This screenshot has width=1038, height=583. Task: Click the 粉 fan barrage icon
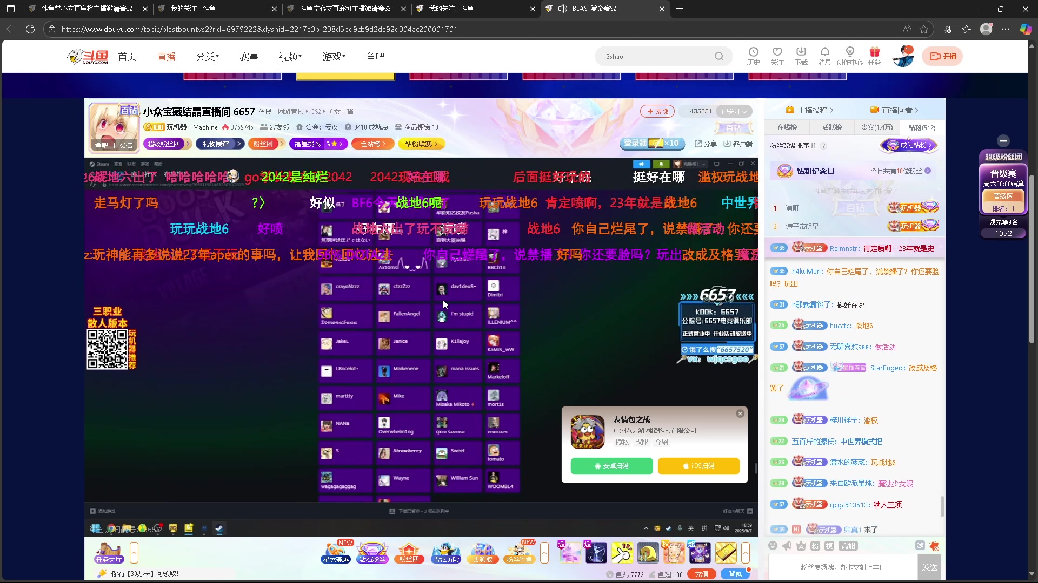pos(815,546)
